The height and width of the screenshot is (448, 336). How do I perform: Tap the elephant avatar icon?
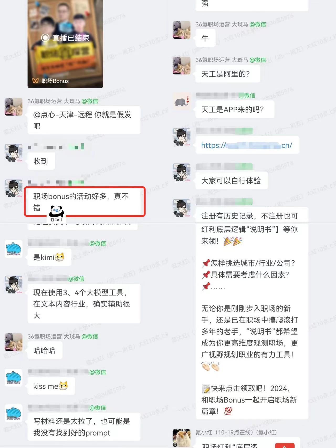point(181,101)
